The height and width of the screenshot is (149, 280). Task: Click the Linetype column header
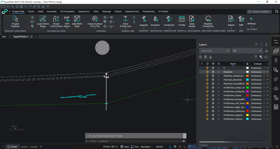[x=257, y=64]
